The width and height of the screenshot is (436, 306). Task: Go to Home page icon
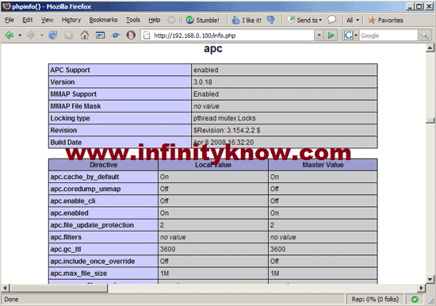[85, 36]
